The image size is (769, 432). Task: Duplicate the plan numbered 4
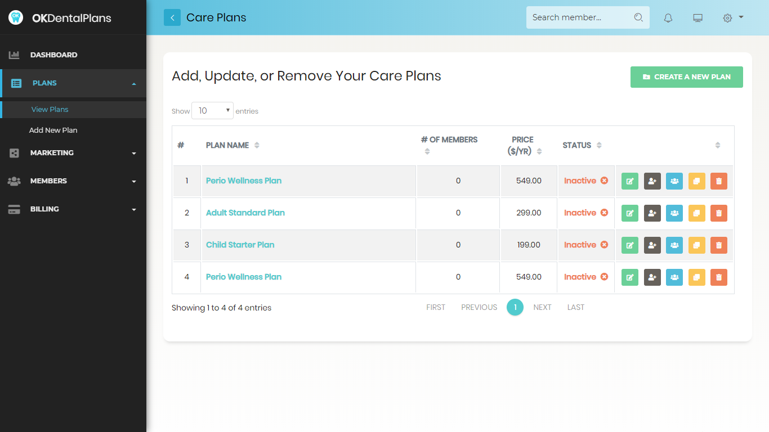(697, 277)
